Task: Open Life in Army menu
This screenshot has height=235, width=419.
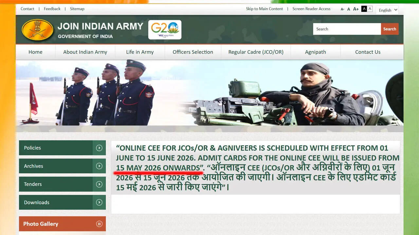Action: [140, 52]
